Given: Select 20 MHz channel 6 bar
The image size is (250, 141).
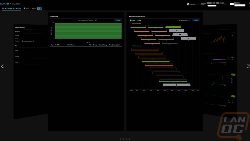Looking at the screenshot, I should coord(155,26).
